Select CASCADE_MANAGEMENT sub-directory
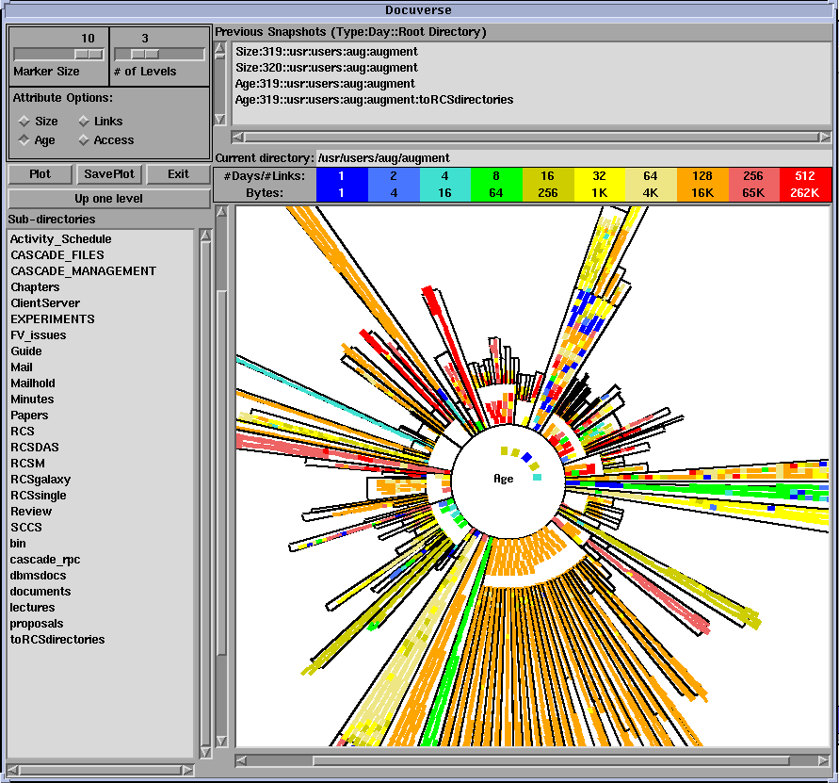Screen dimensions: 839x783 coord(84,271)
